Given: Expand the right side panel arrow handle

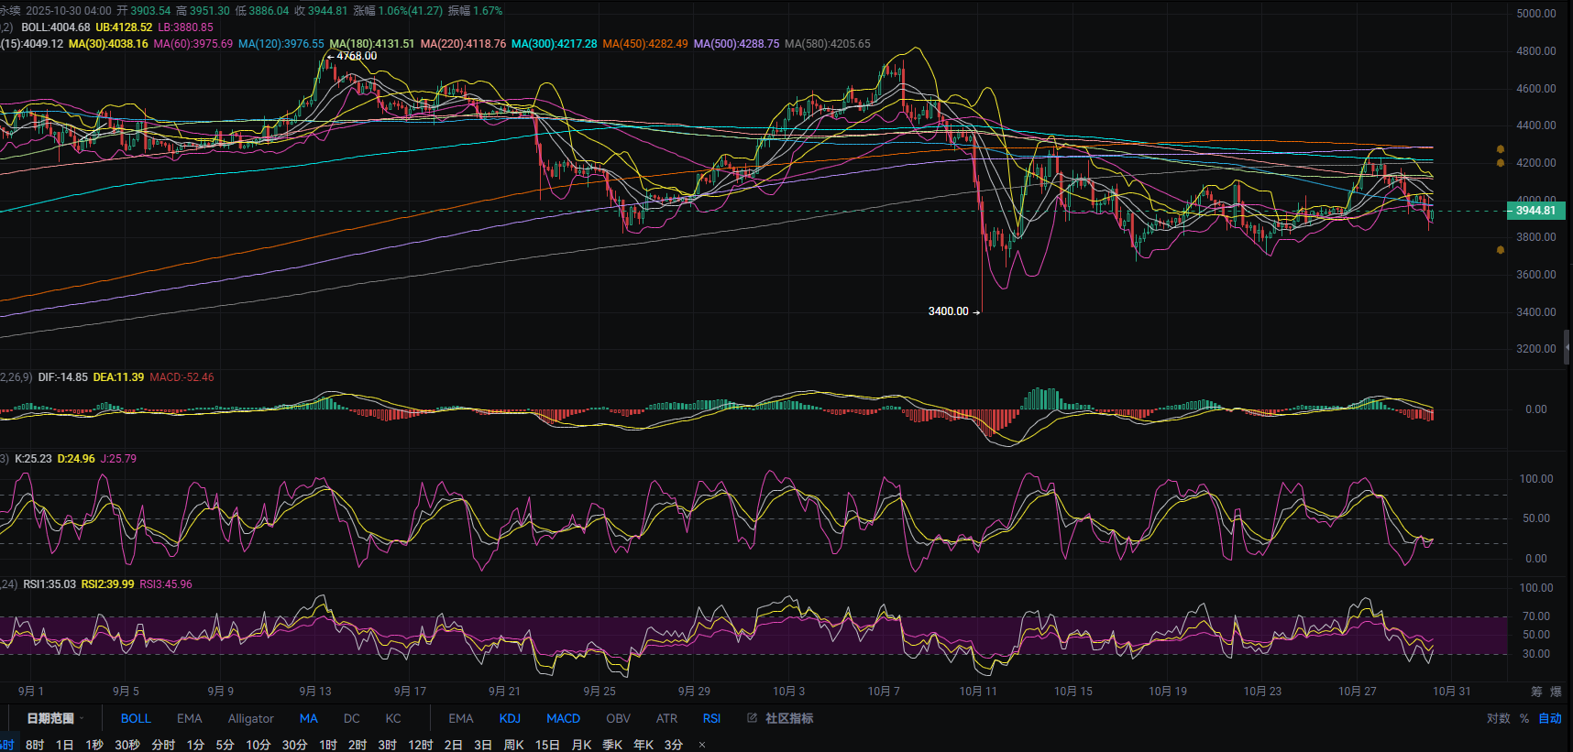Looking at the screenshot, I should [x=1567, y=347].
